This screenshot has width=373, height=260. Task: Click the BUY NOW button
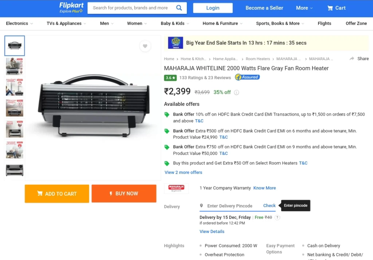click(124, 194)
